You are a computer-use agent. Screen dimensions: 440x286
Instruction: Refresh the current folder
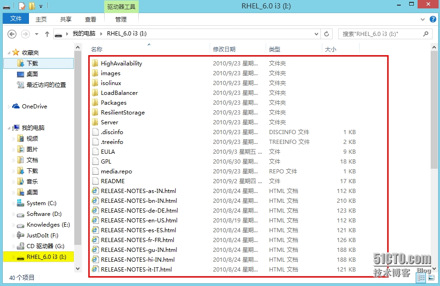[x=326, y=34]
